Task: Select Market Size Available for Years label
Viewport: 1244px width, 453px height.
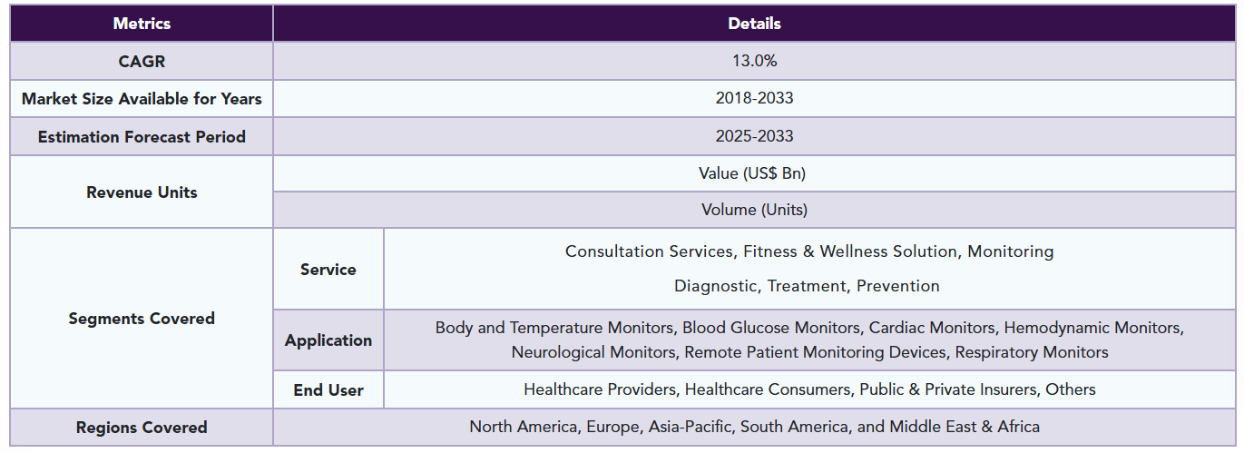Action: click(142, 99)
